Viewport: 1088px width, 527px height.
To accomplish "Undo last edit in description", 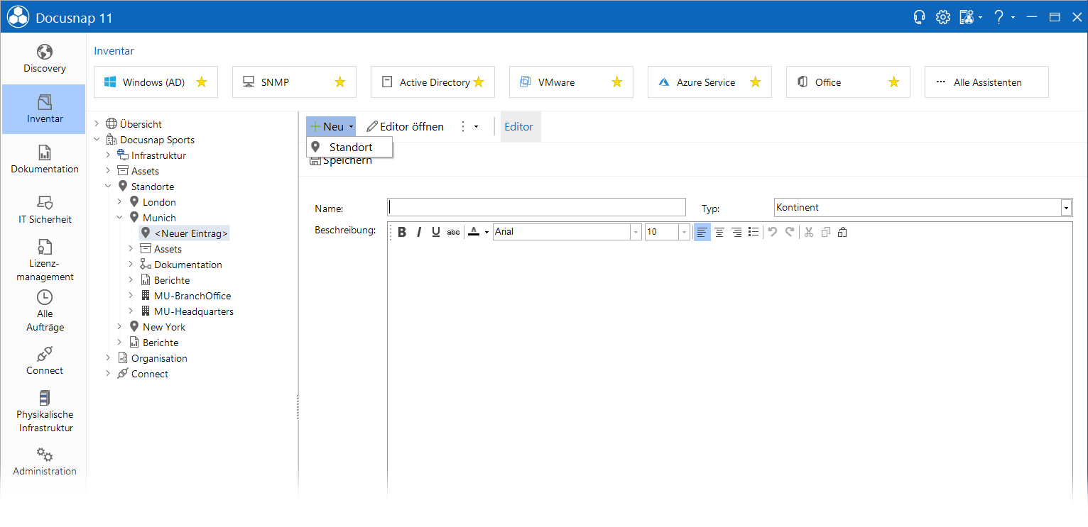I will 773,232.
